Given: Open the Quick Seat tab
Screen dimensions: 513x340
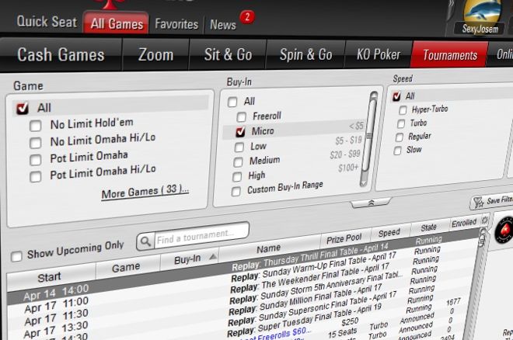Looking at the screenshot, I should point(47,22).
